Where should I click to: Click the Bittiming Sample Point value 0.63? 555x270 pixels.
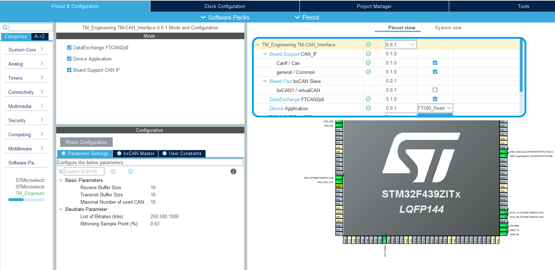pyautogui.click(x=155, y=224)
